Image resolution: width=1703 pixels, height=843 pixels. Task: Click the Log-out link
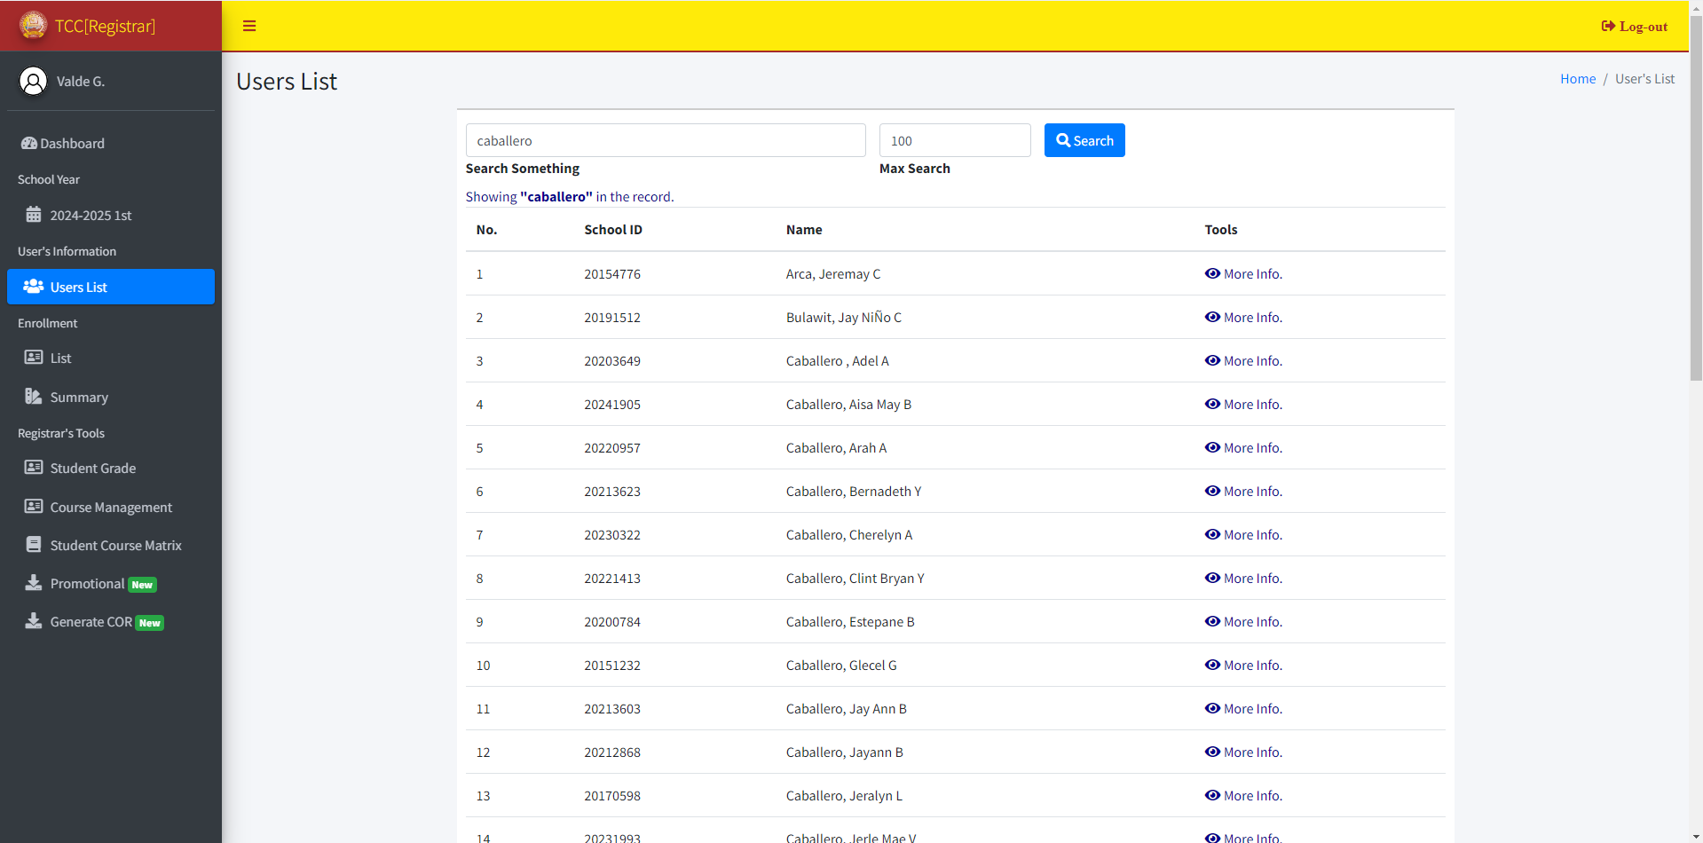[1635, 26]
